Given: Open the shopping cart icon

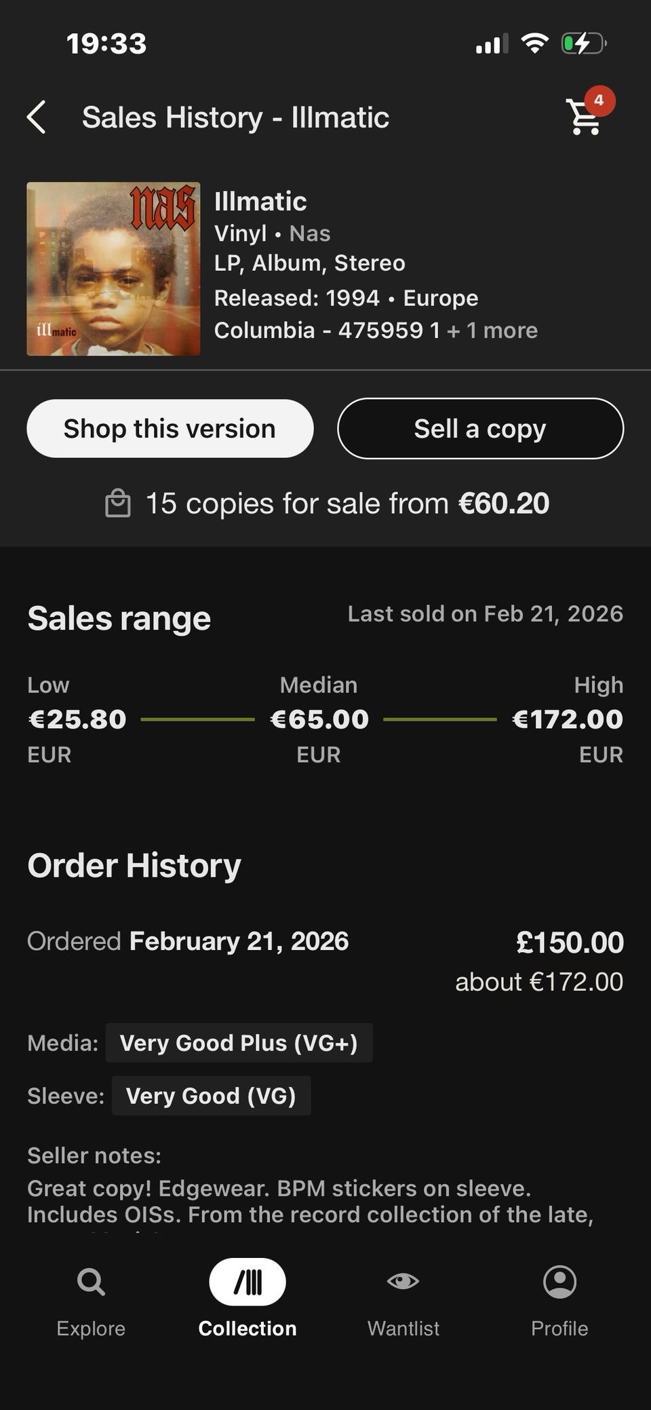Looking at the screenshot, I should point(585,117).
